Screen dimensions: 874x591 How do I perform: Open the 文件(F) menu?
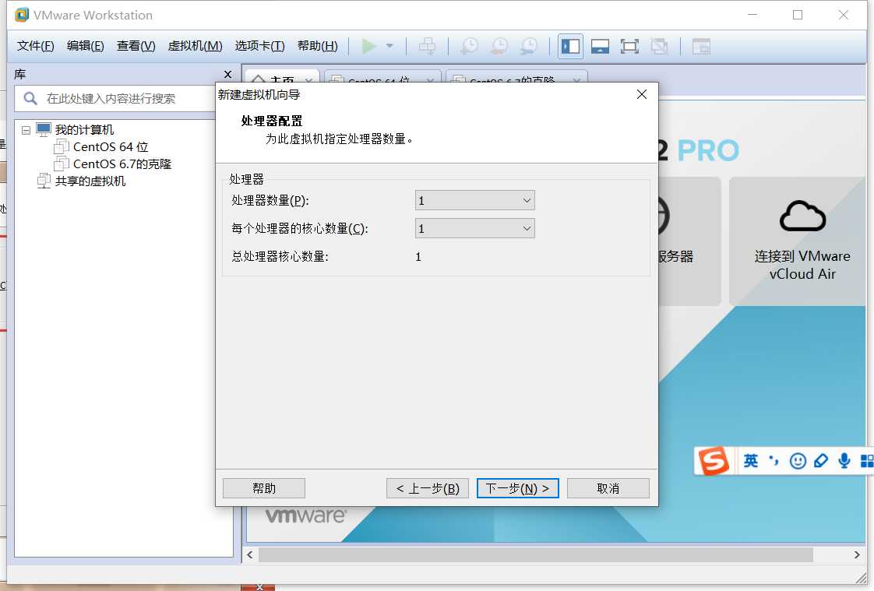pos(36,46)
